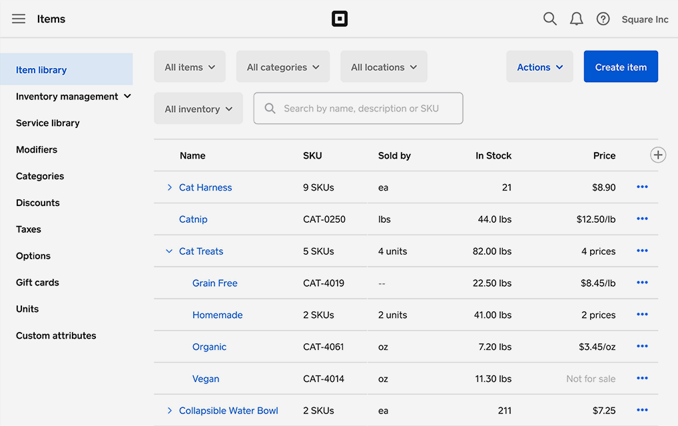Open Options in the sidebar
The image size is (678, 426).
tap(33, 256)
